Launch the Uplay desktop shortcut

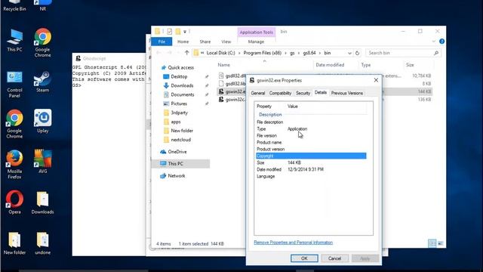[x=42, y=121]
